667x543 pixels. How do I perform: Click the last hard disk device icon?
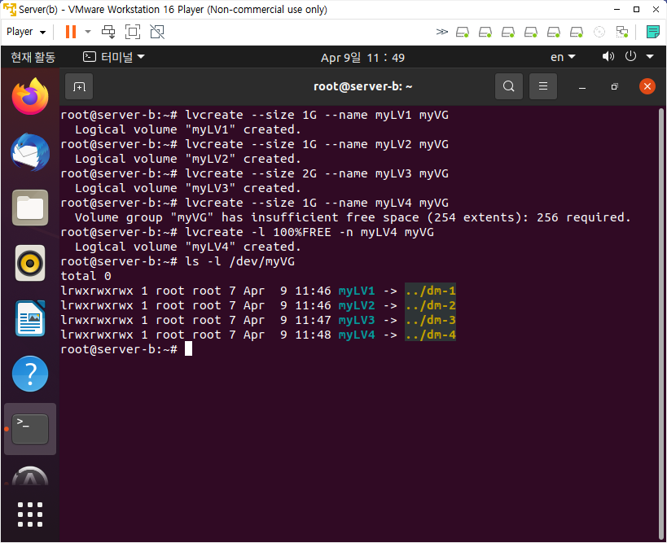577,32
